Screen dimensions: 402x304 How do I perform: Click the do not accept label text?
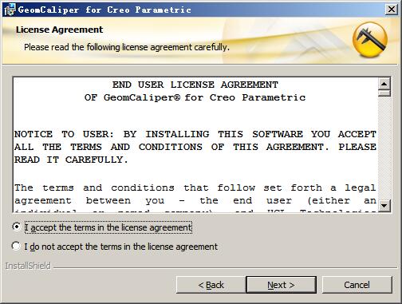click(121, 247)
